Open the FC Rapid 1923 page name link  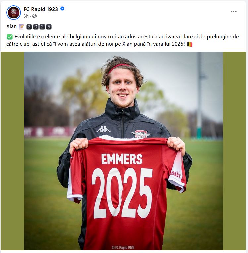point(41,9)
